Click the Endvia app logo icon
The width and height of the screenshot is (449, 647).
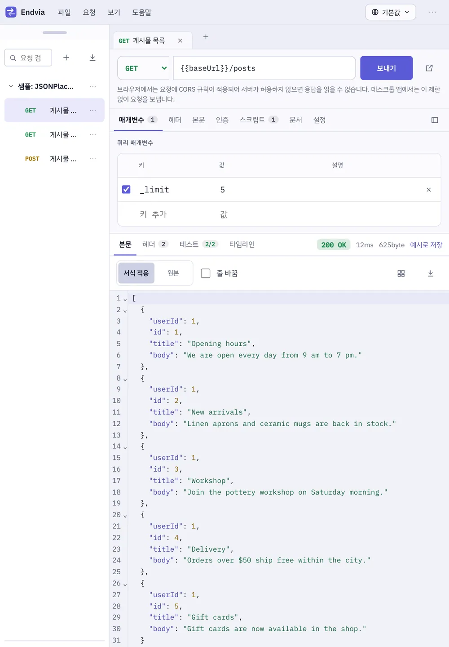(x=11, y=12)
